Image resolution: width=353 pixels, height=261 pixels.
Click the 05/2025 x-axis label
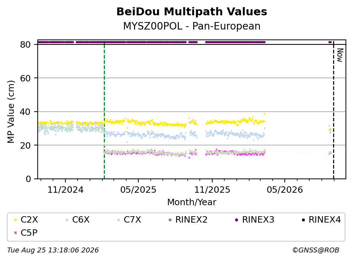138,190
